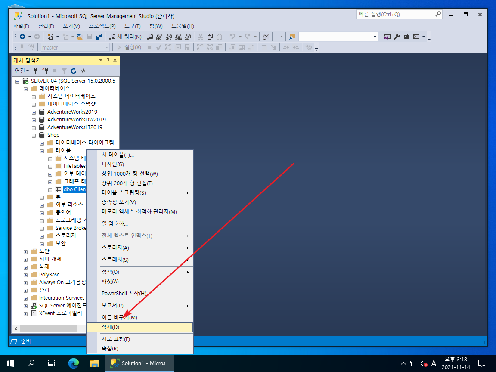
Task: Open the Properties wrench icon
Action: tap(397, 37)
